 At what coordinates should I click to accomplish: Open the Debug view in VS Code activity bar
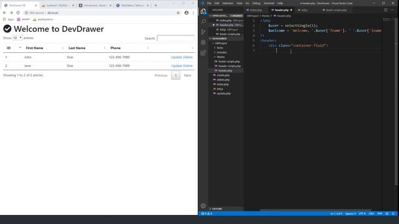point(203,42)
